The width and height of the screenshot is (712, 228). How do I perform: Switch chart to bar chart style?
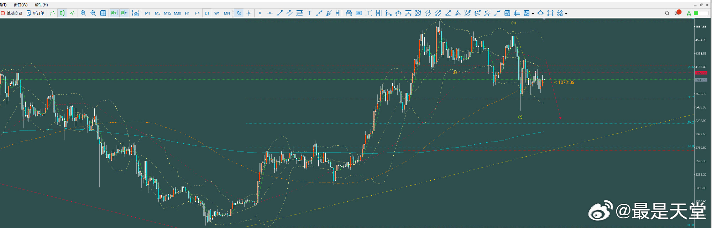click(x=52, y=13)
